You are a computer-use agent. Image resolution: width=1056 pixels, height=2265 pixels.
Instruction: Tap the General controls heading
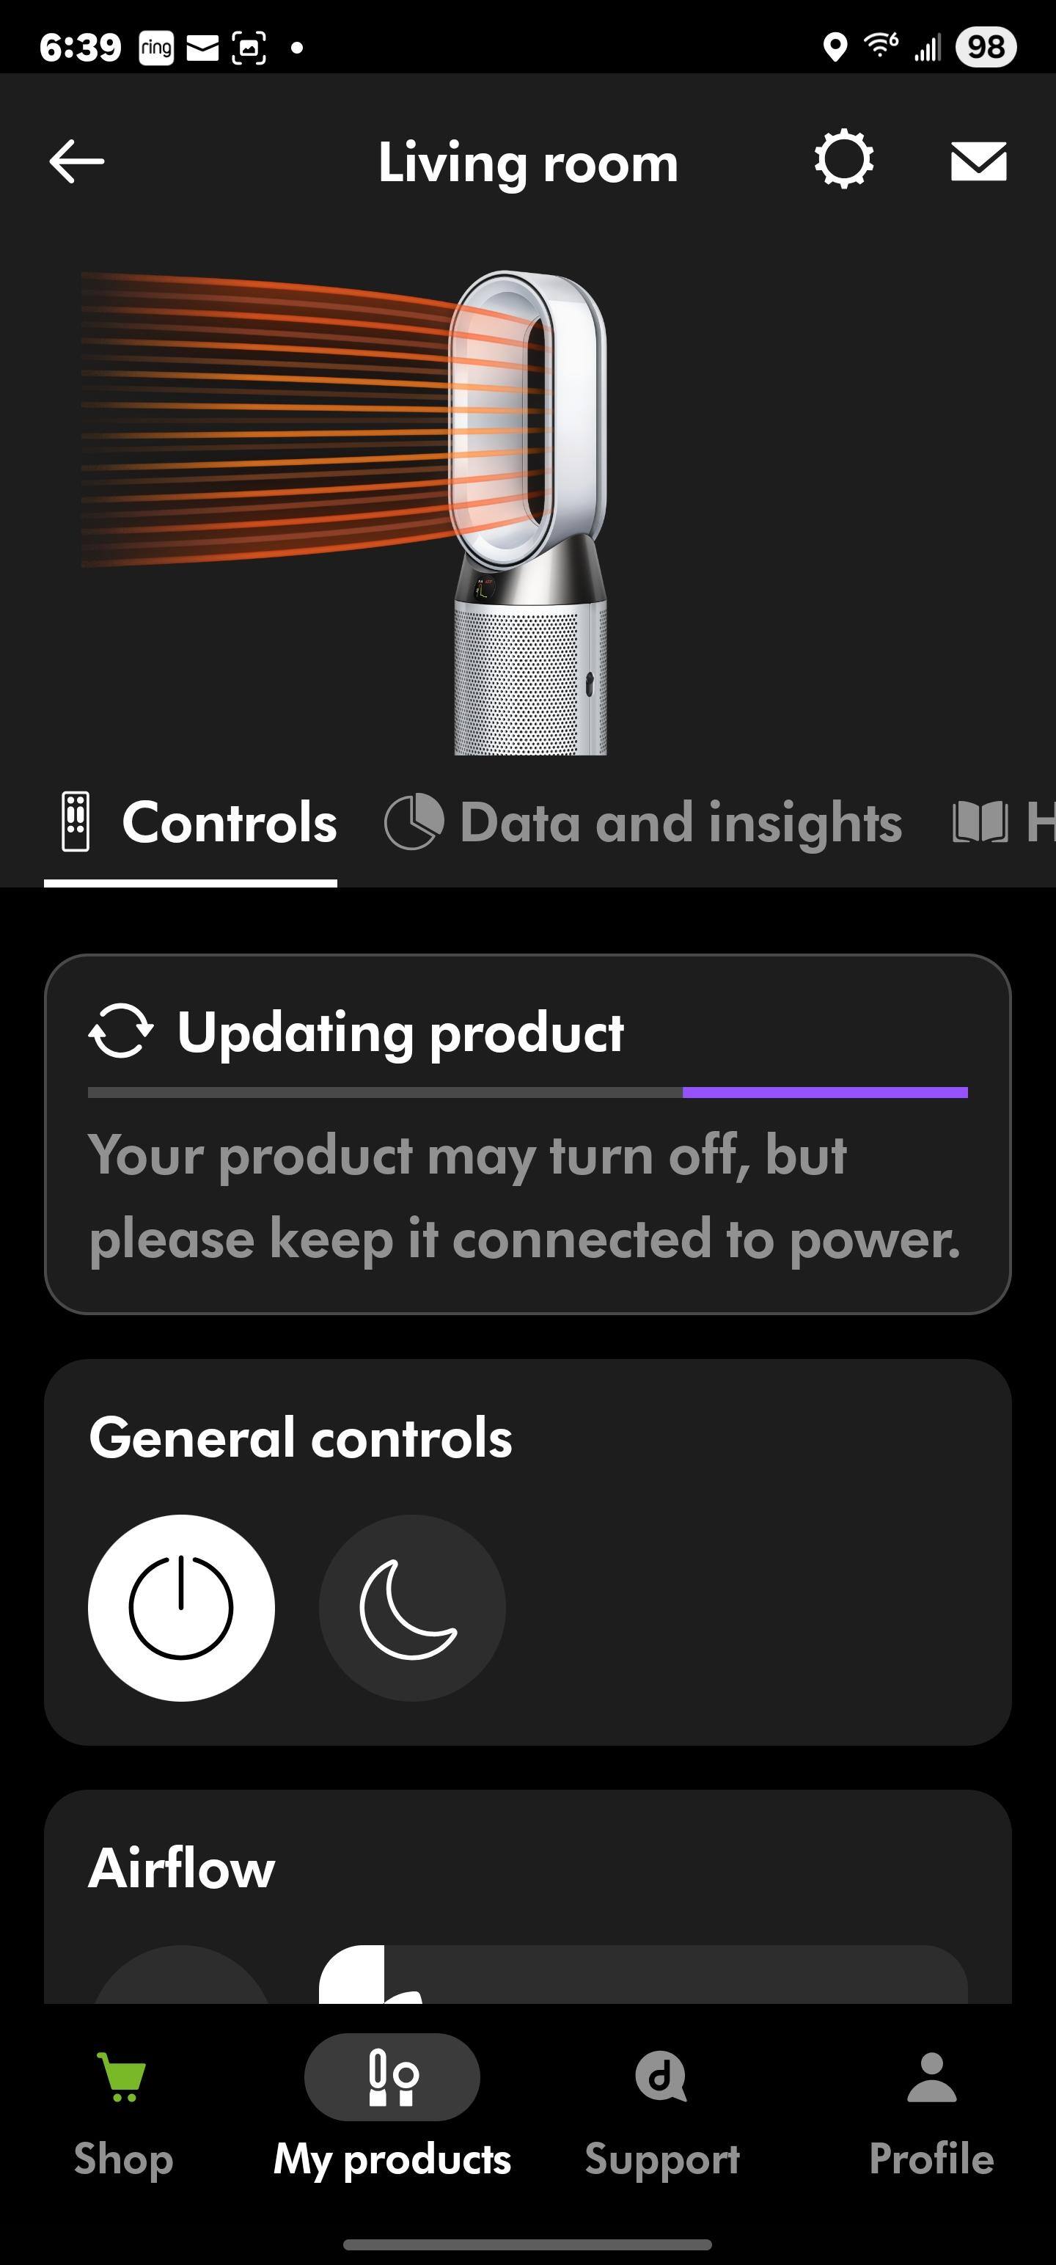pos(301,1438)
